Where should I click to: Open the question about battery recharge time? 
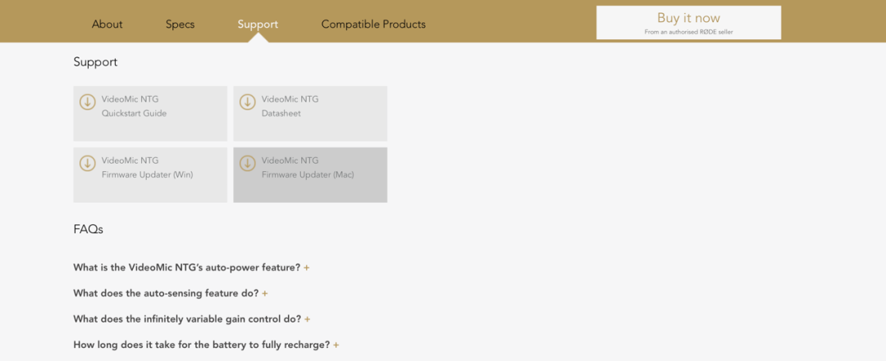point(202,345)
